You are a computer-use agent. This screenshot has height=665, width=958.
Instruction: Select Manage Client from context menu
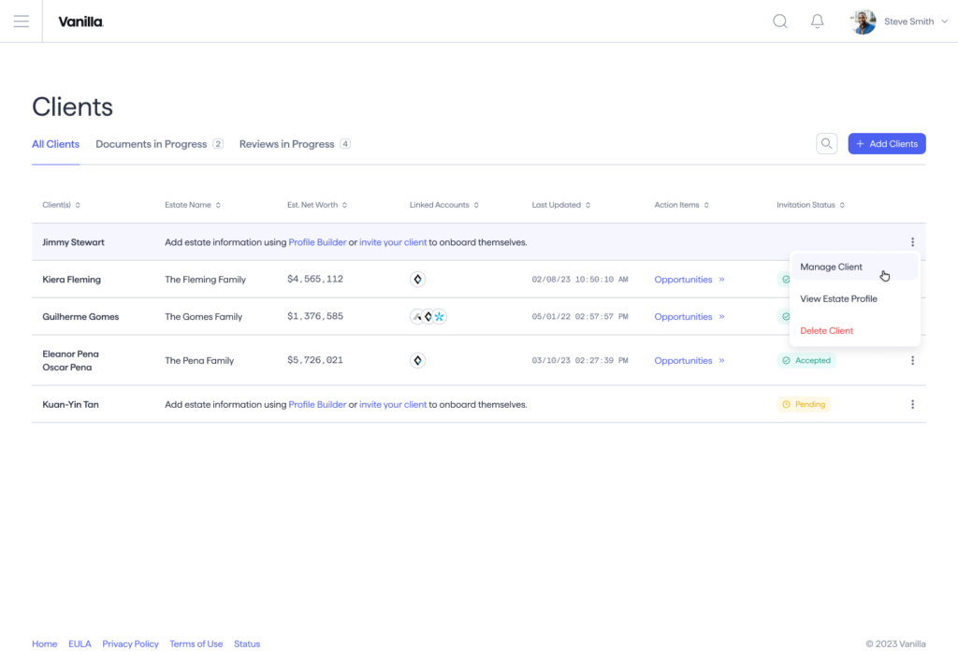click(x=831, y=267)
